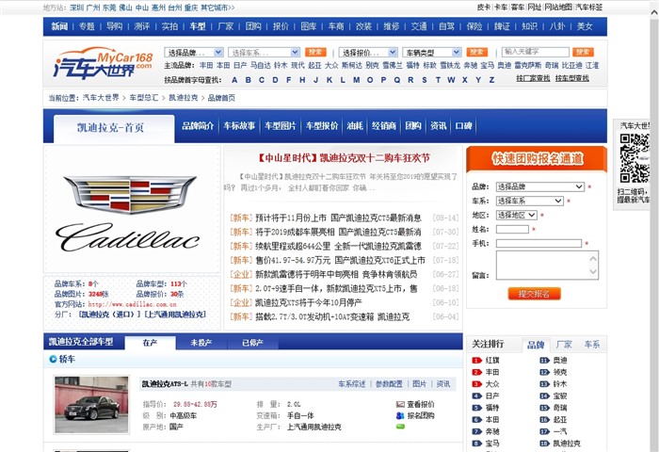
Task: Click the 手机 input field
Action: 538,244
